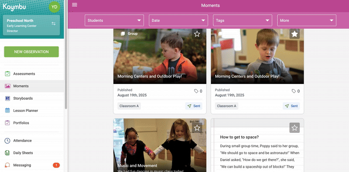The image size is (349, 172).
Task: Open Portfolios from the sidebar
Action: (x=32, y=123)
